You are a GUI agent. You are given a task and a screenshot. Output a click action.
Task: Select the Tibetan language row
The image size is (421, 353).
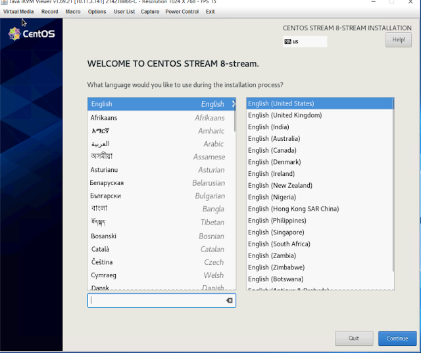point(162,223)
